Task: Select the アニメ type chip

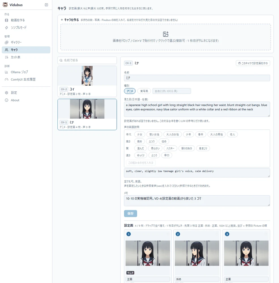Action: 130,91
